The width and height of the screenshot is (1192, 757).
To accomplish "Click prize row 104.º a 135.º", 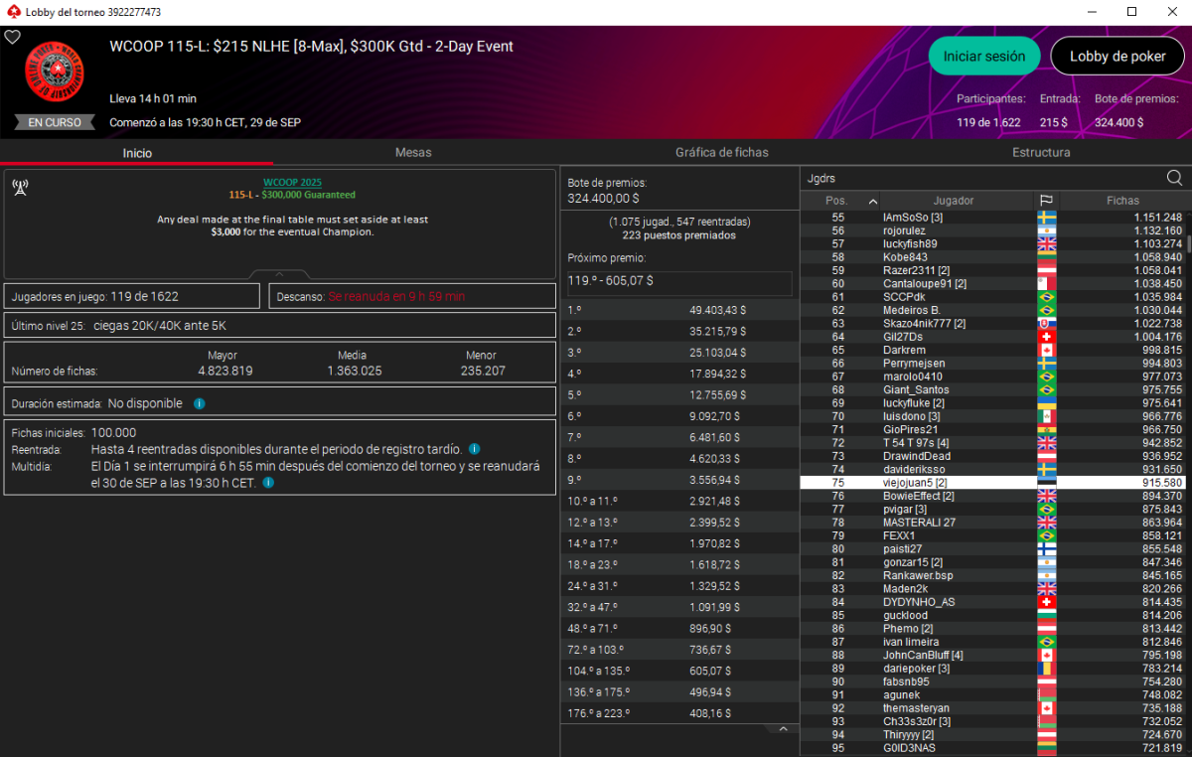I will click(x=679, y=672).
